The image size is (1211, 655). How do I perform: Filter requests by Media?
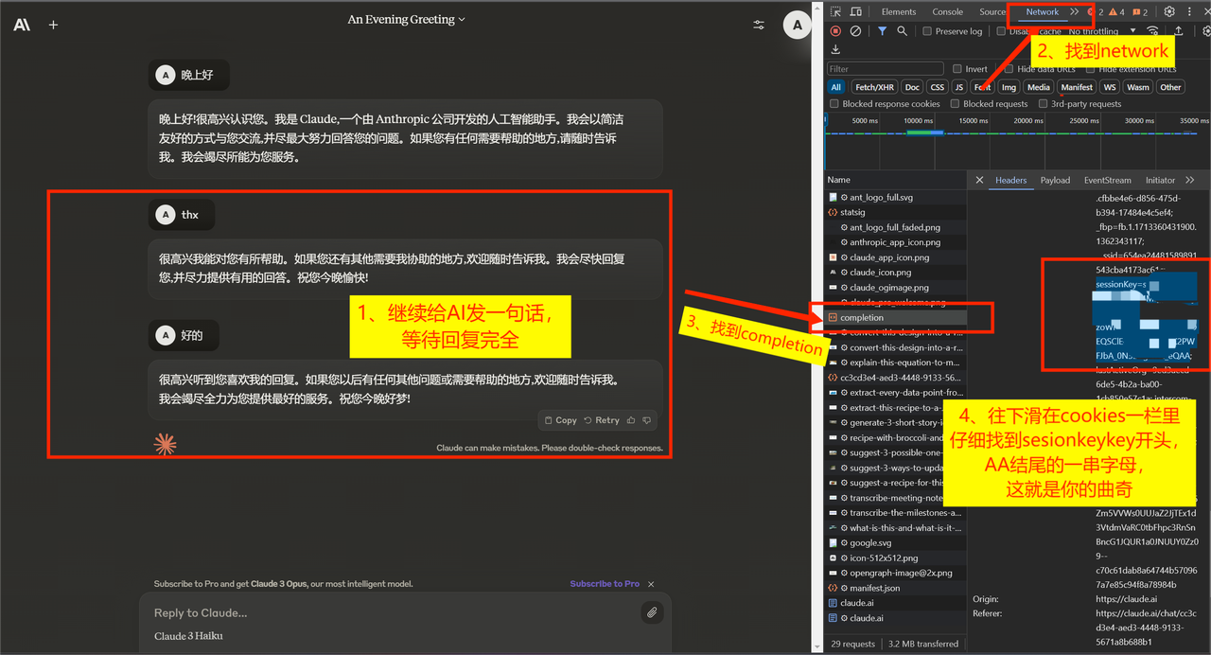(1039, 87)
